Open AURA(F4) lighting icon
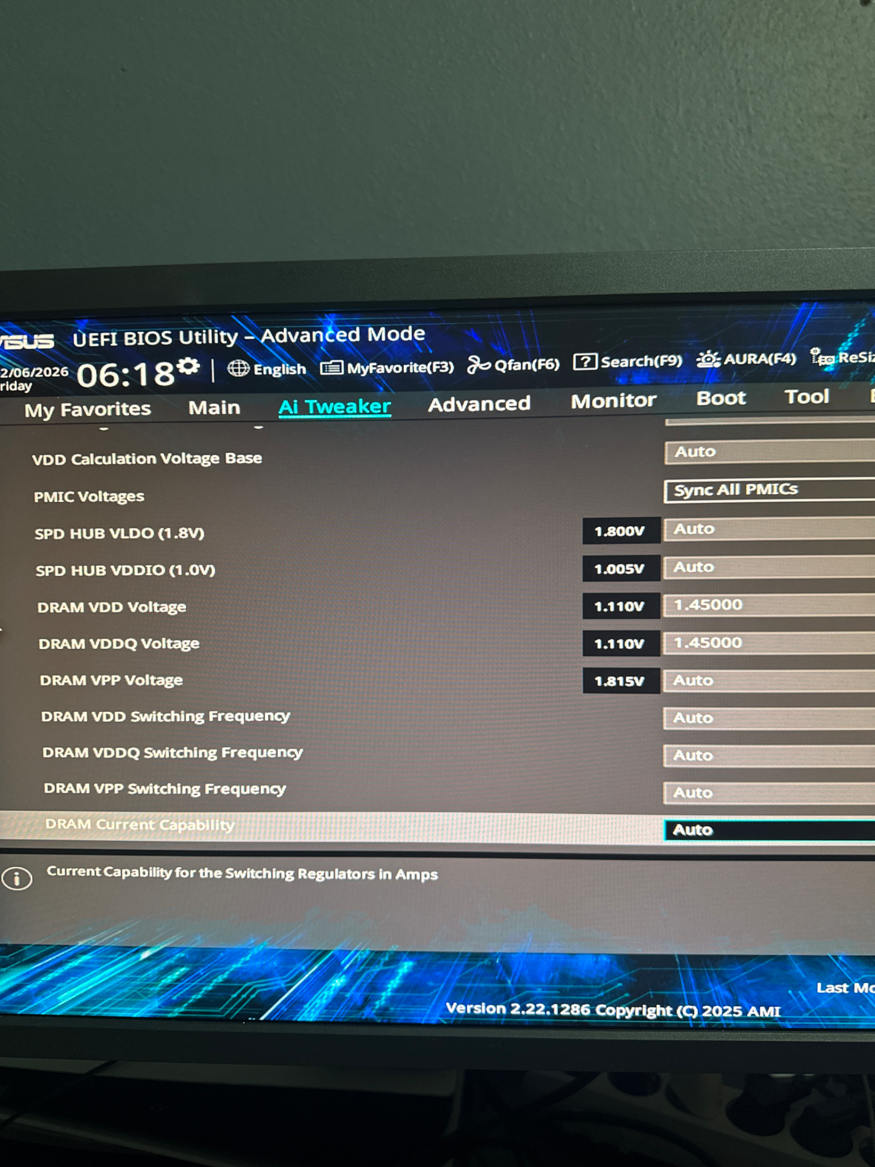 click(x=708, y=359)
